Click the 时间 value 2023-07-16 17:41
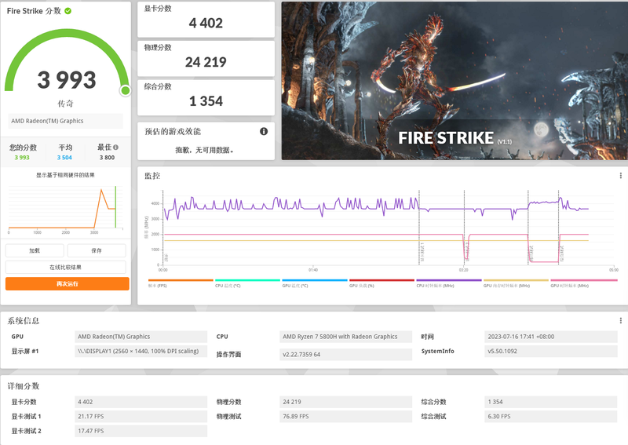628x445 pixels. click(x=551, y=337)
